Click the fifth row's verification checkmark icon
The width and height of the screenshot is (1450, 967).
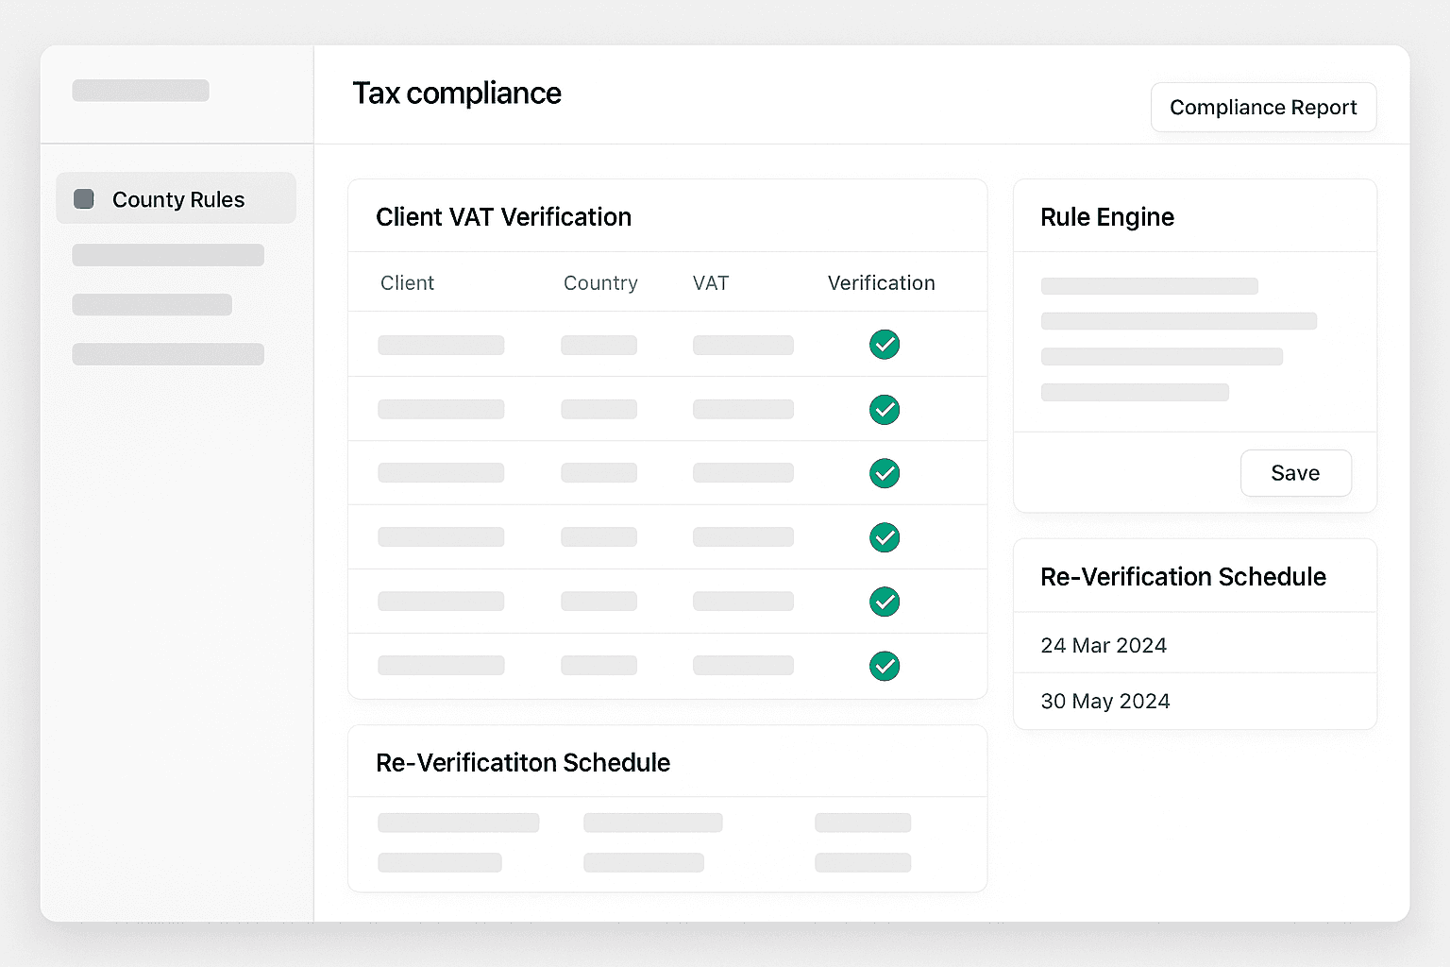[x=885, y=602]
